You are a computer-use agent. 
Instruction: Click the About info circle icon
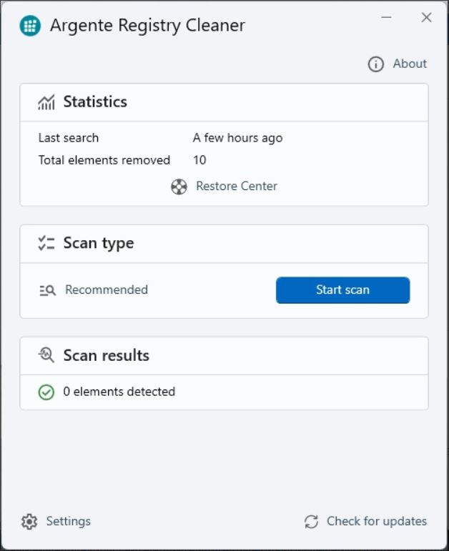[x=375, y=64]
